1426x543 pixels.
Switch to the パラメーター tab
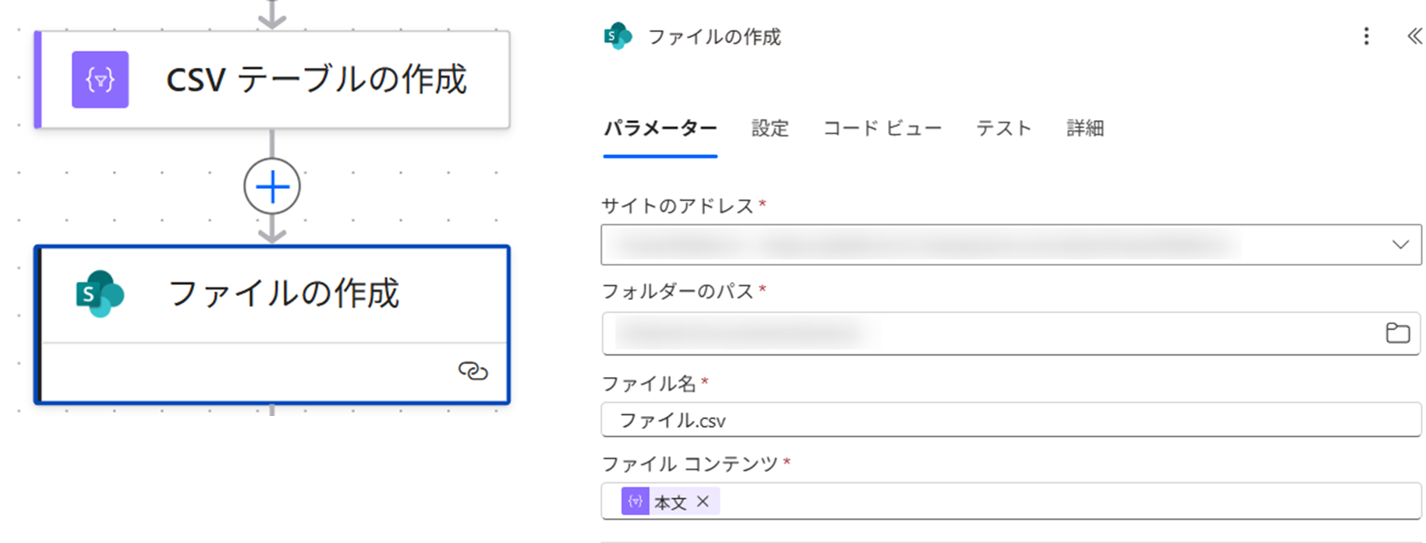[660, 128]
